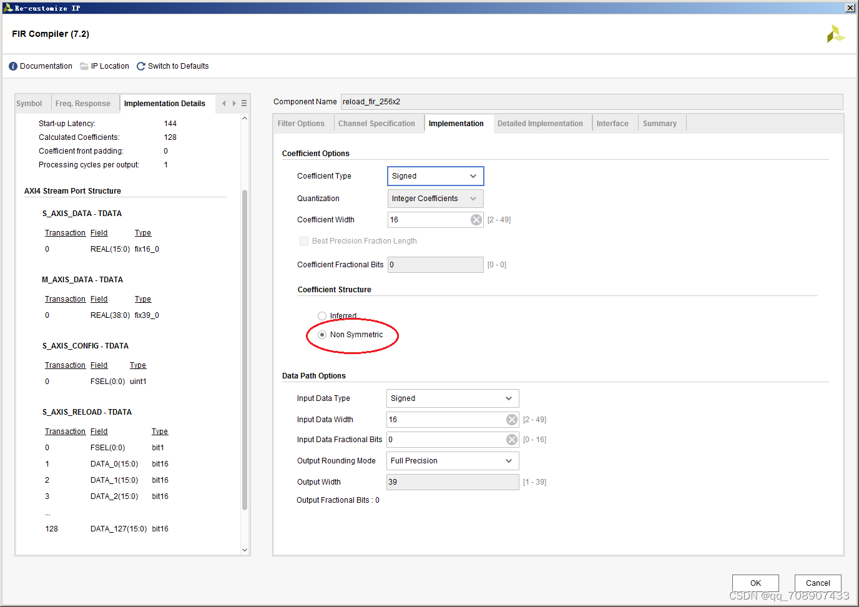Click the IP Location link

click(110, 66)
